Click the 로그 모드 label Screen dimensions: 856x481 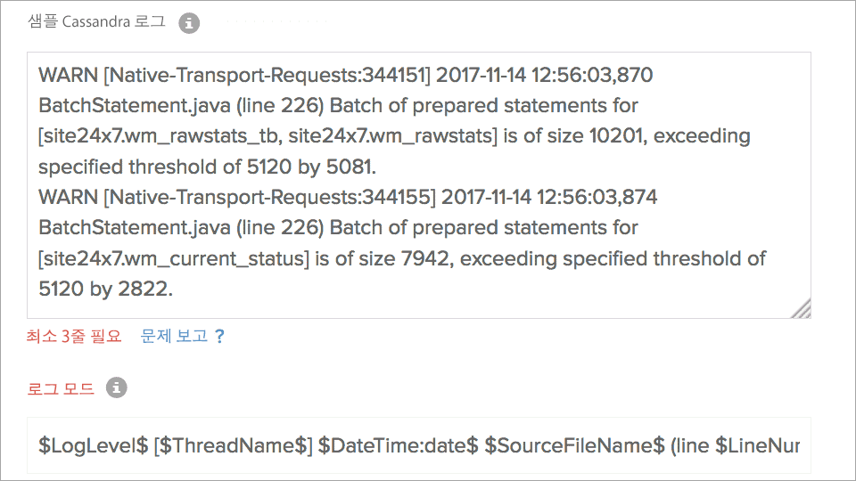61,388
